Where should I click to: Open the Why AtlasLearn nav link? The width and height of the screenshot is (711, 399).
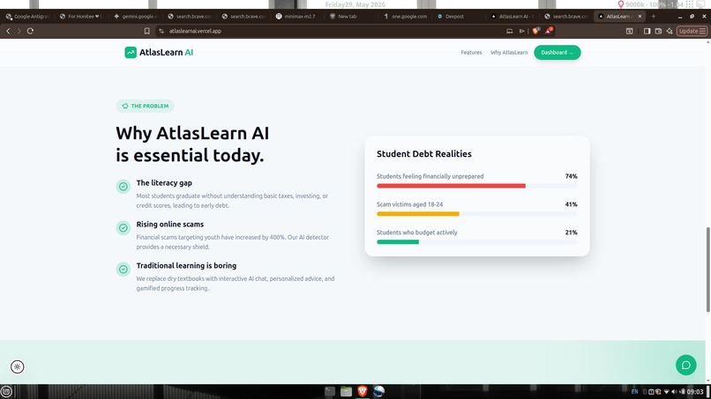[509, 53]
